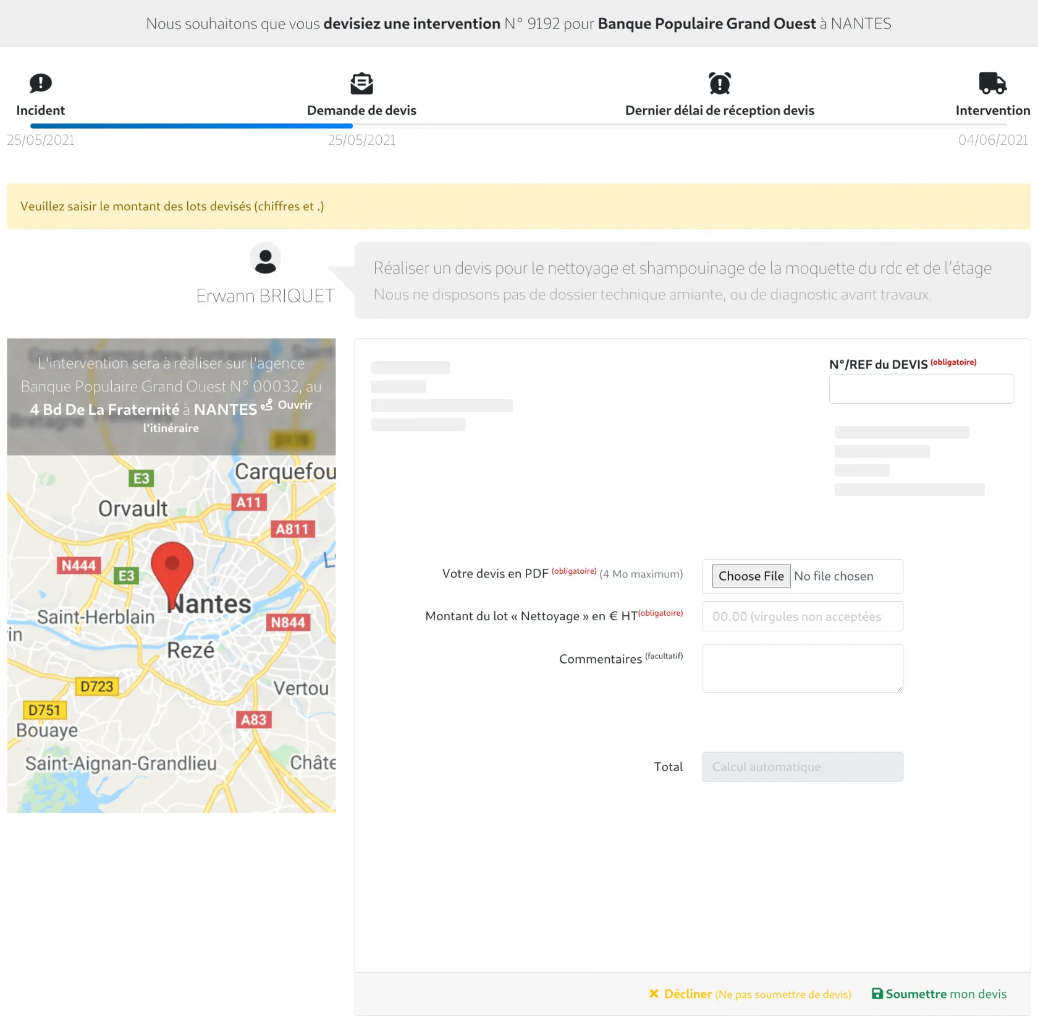Click the Incident speech bubble icon
Screen dimensions: 1038x1024
(41, 83)
